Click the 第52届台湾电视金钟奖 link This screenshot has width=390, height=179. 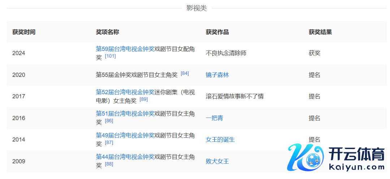(x=125, y=92)
